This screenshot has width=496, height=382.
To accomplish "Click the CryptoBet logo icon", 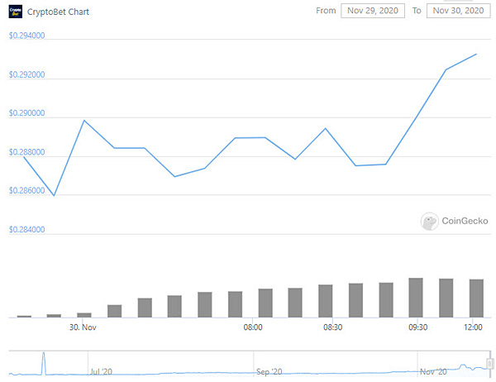I will click(15, 12).
